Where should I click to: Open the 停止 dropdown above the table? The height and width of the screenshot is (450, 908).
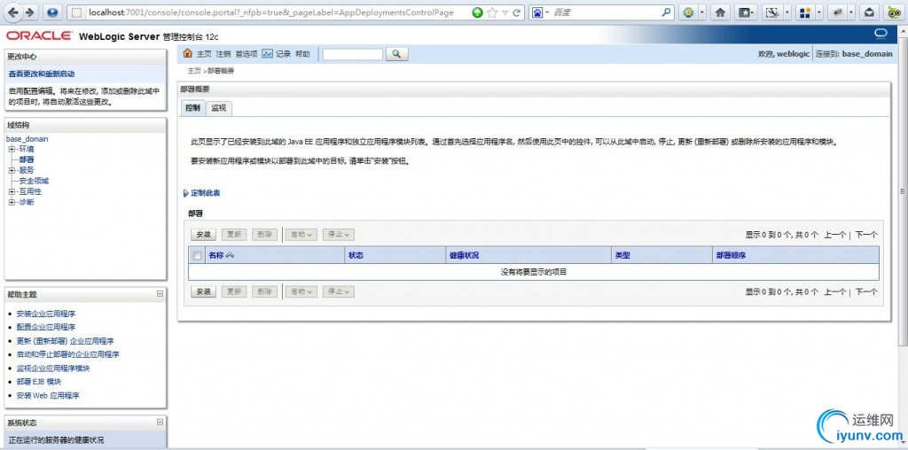click(x=339, y=234)
